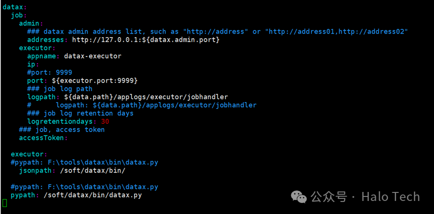This screenshot has height=214, width=434.
Task: Click the "logretentiondays" key
Action: click(x=59, y=121)
